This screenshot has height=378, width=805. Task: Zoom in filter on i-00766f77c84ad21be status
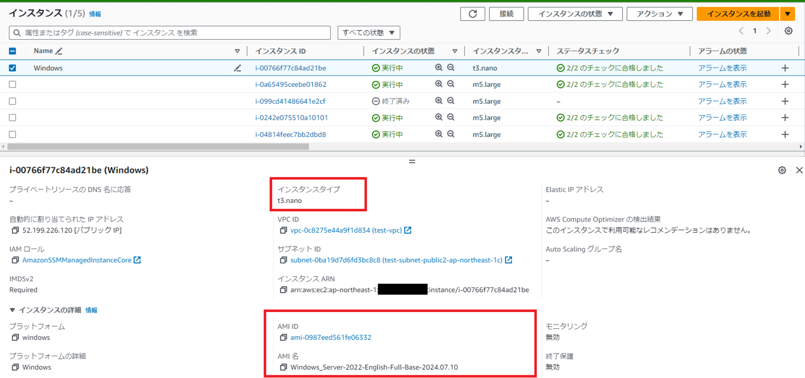[439, 68]
